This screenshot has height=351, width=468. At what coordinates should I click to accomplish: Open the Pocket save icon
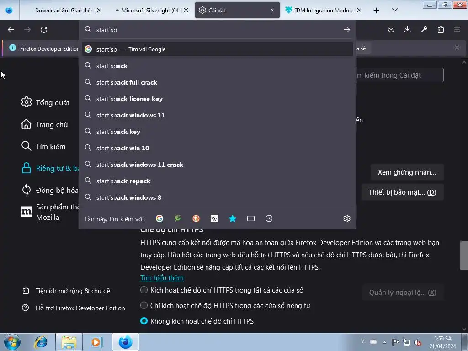click(x=391, y=29)
